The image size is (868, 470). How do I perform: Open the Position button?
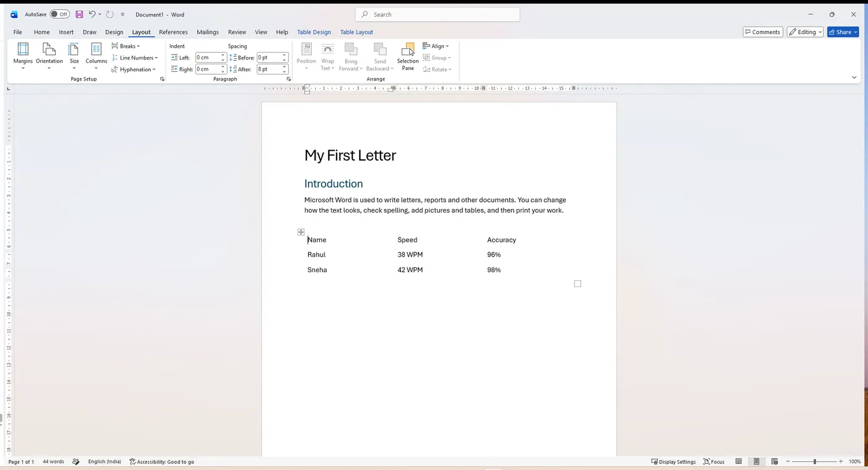[x=306, y=56]
